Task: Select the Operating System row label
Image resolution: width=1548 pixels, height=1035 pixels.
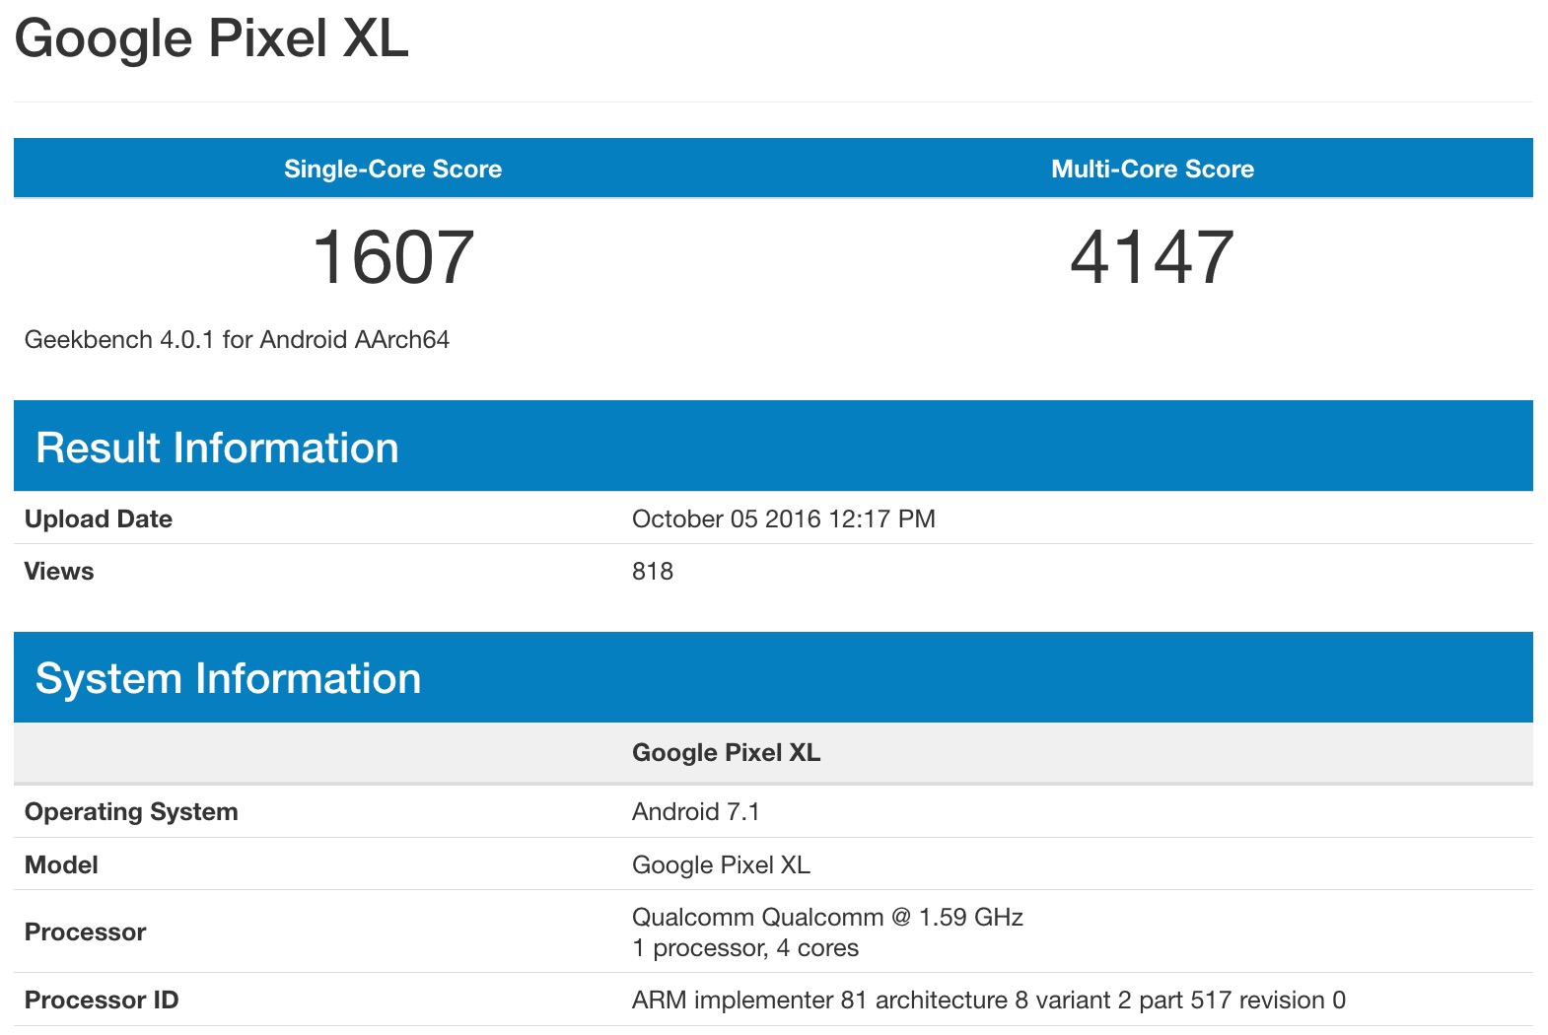Action: [x=131, y=812]
